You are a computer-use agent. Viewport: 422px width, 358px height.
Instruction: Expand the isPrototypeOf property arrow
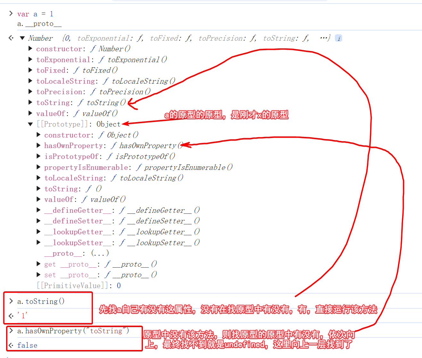(38, 156)
